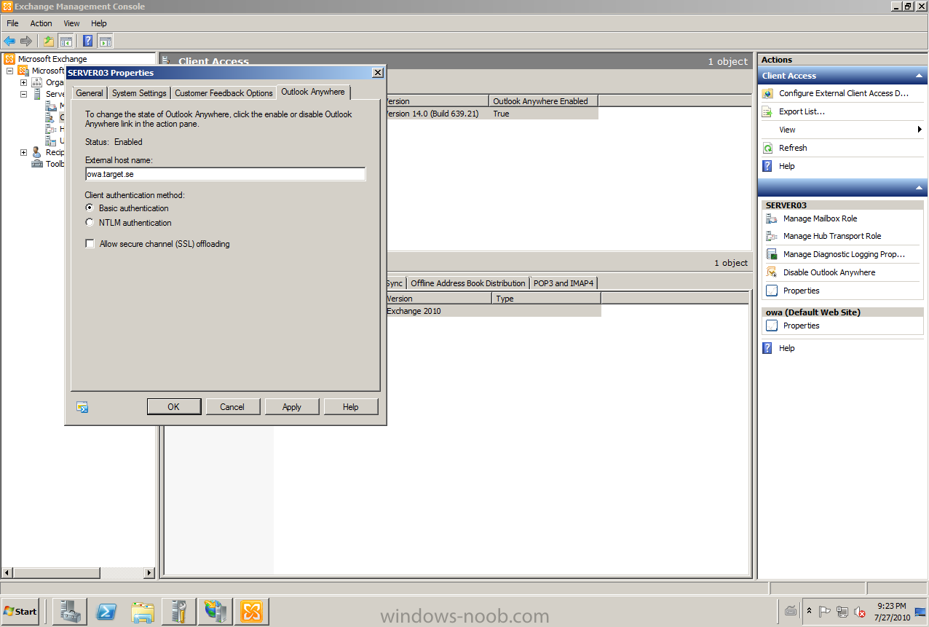Click the Help button in dialog
Viewport: 929px width, 627px height.
coord(350,407)
